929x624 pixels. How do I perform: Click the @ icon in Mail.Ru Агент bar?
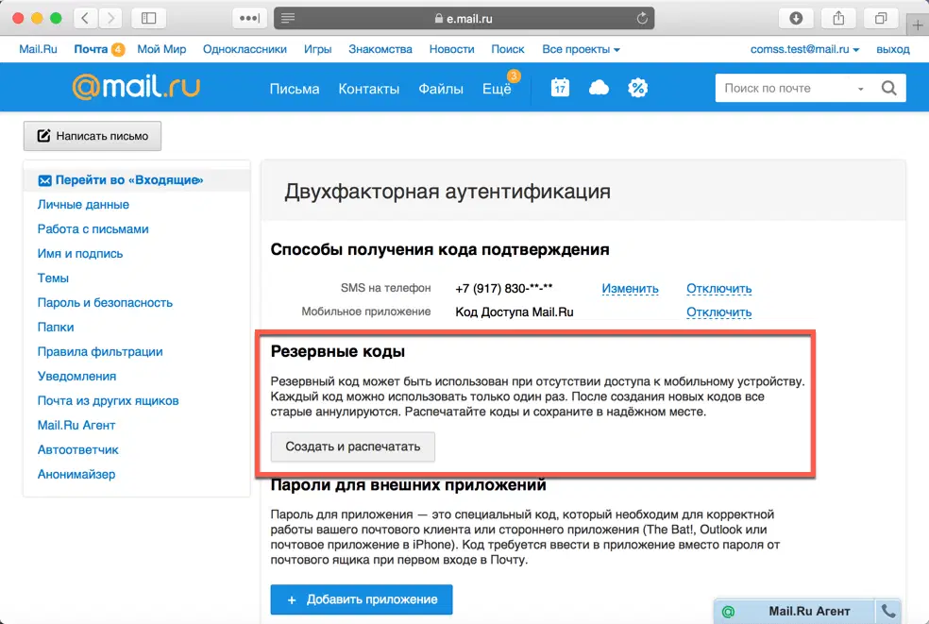[728, 612]
